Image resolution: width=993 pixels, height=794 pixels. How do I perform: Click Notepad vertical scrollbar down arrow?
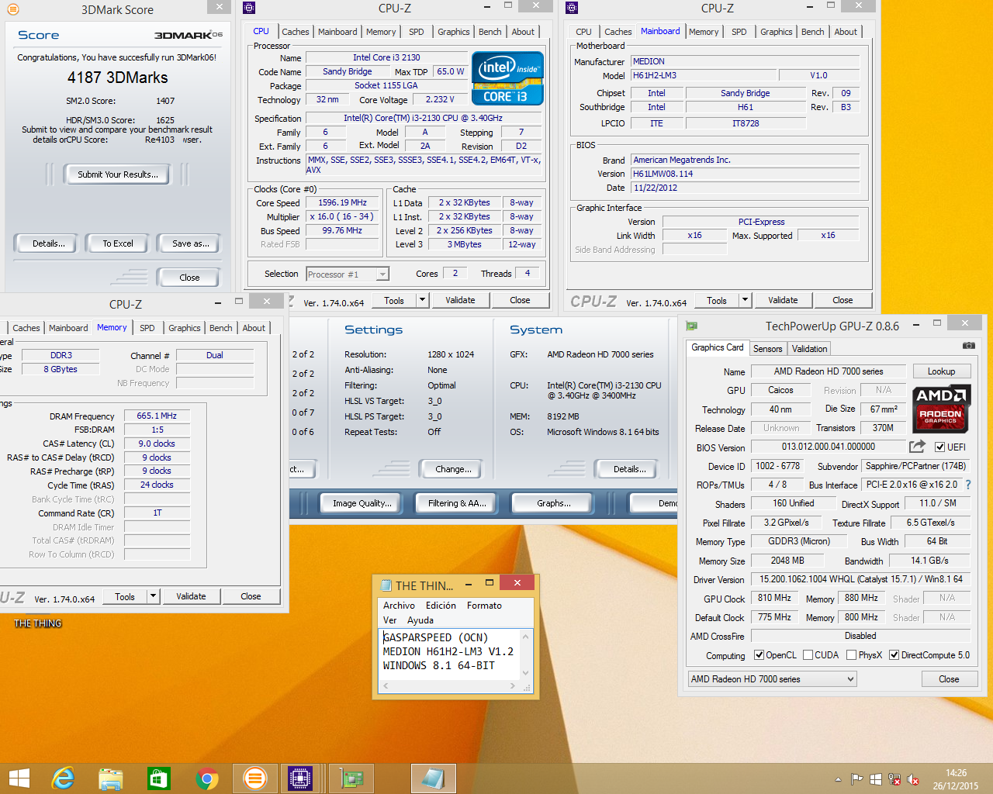pos(526,673)
